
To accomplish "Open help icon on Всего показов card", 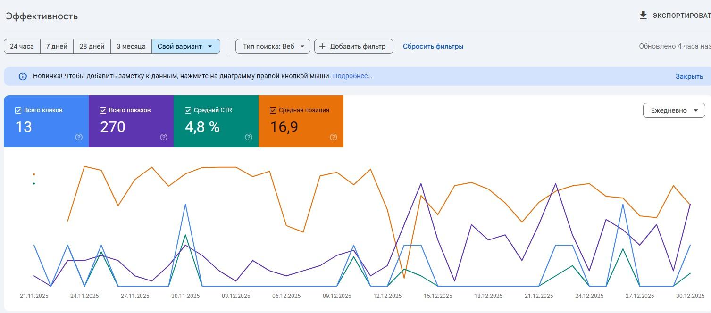I will pyautogui.click(x=164, y=137).
